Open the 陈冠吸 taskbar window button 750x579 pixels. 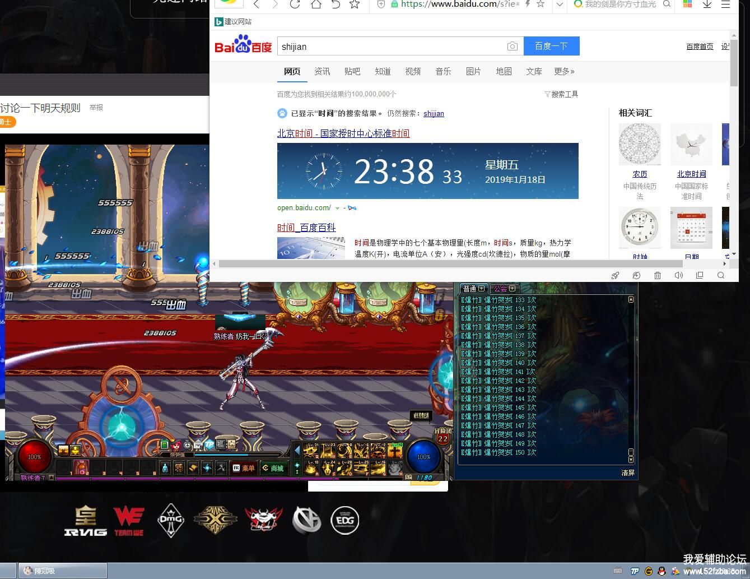(63, 571)
